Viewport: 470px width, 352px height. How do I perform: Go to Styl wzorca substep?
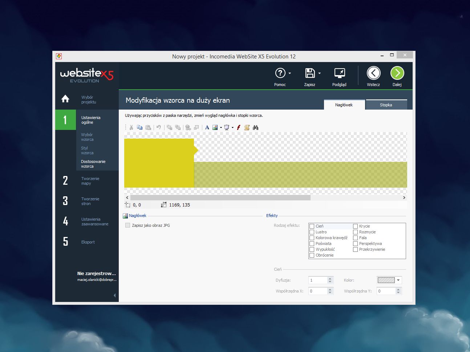click(x=87, y=150)
